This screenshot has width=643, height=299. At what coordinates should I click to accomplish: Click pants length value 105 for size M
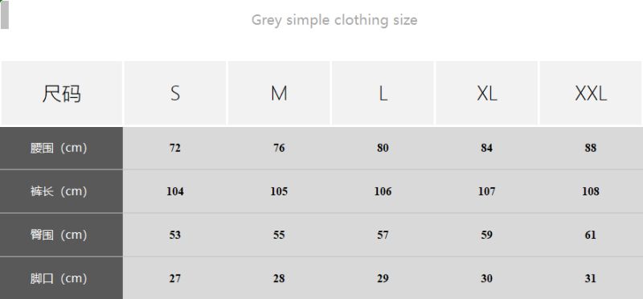pos(279,191)
